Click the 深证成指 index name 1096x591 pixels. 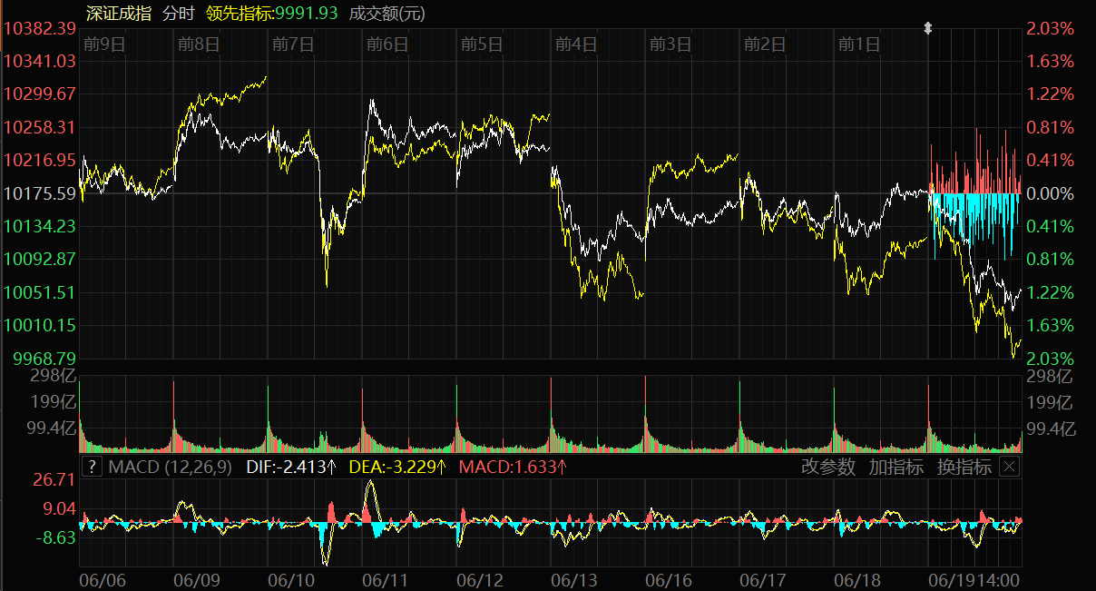coord(118,13)
